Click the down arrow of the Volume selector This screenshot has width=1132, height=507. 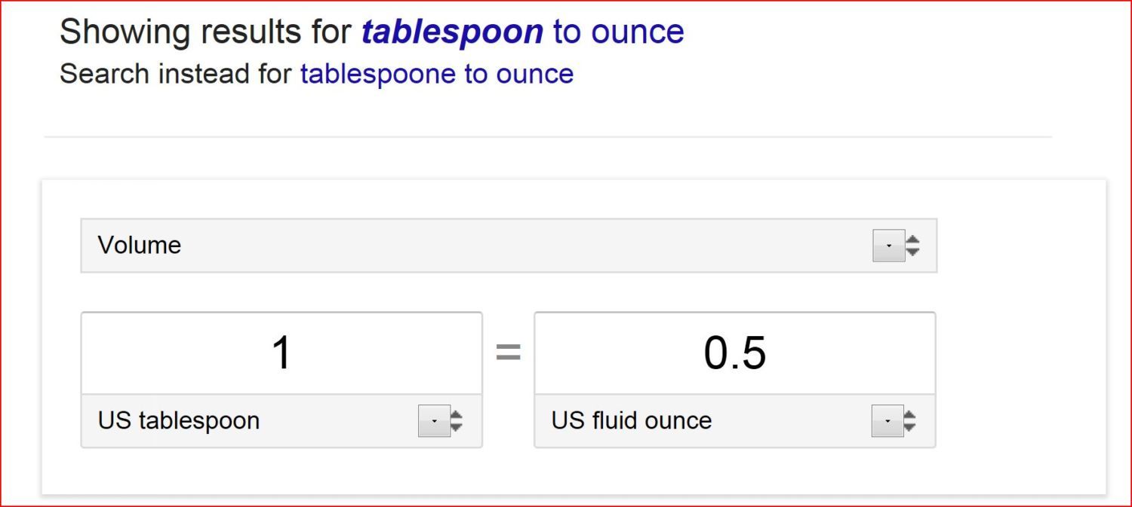point(912,252)
